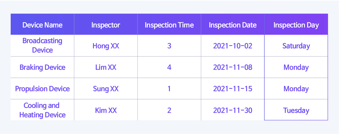
Task: Select the Saturday cell
Action: pyautogui.click(x=296, y=46)
